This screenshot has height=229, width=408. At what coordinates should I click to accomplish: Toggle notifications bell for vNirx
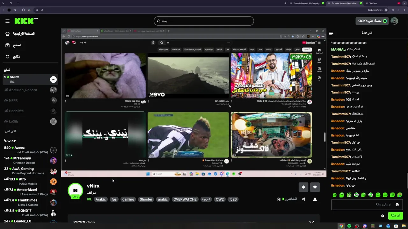303,187
